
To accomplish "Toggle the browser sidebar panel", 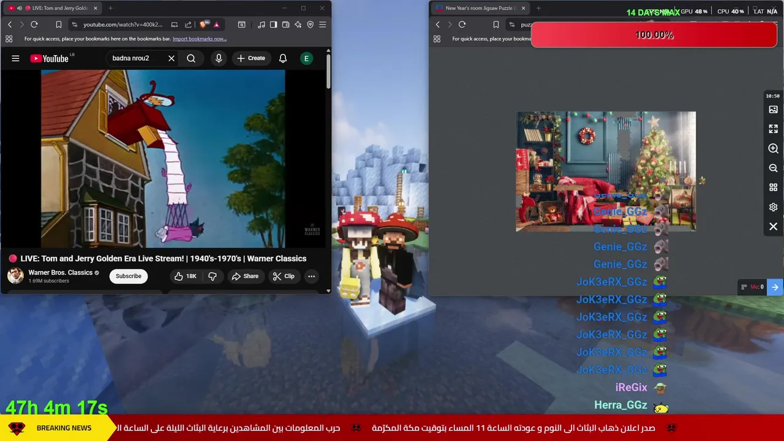I will [x=273, y=24].
